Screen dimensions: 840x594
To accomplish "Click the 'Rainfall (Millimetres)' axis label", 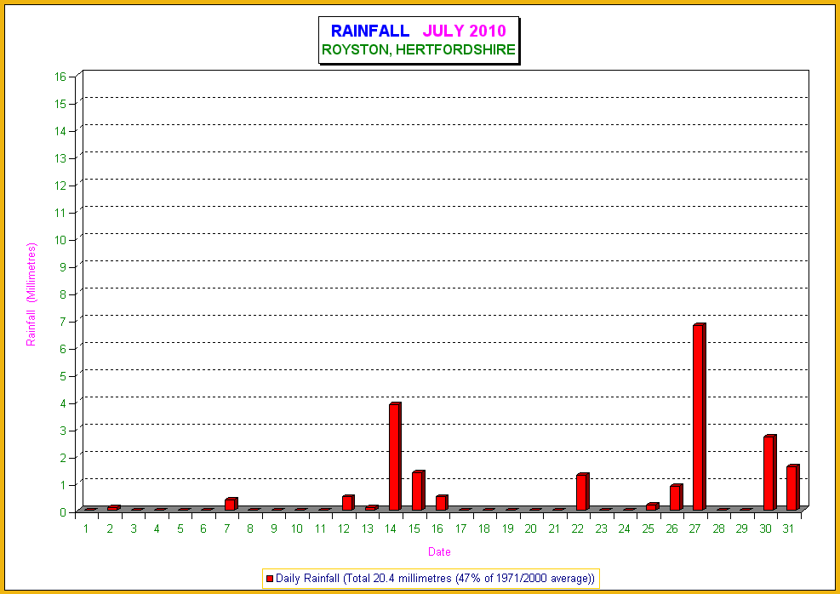I will click(x=31, y=294).
